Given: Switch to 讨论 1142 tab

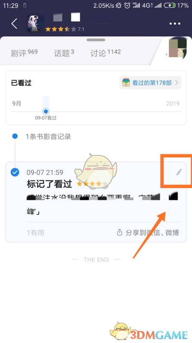Looking at the screenshot, I should click(106, 53).
